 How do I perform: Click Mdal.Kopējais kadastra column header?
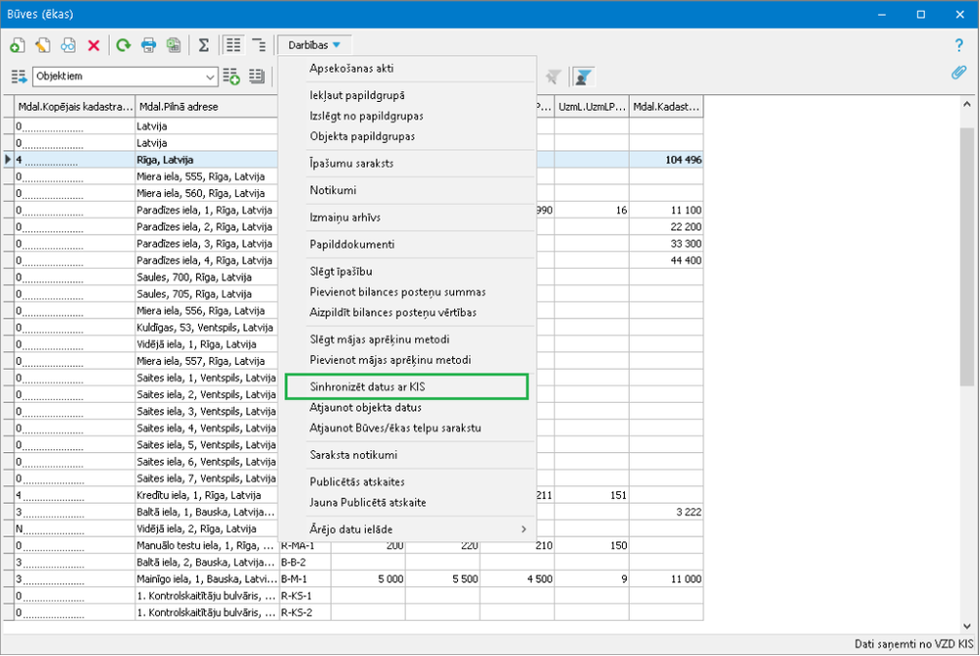click(x=75, y=107)
